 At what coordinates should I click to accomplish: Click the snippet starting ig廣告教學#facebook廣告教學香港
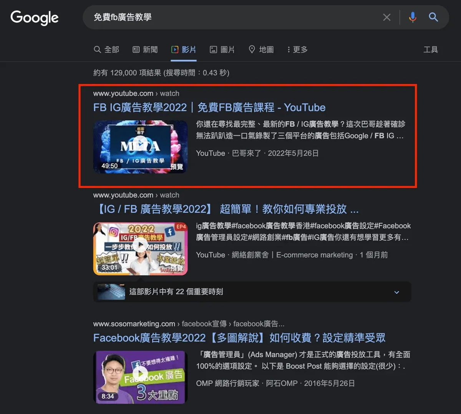[x=303, y=232]
